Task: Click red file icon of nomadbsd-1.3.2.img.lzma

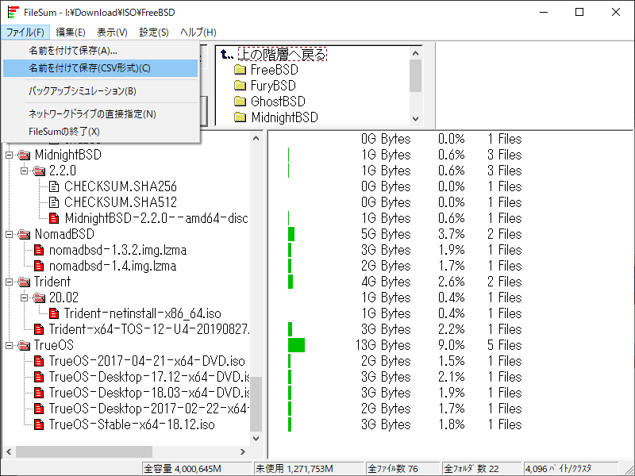Action: click(x=39, y=250)
